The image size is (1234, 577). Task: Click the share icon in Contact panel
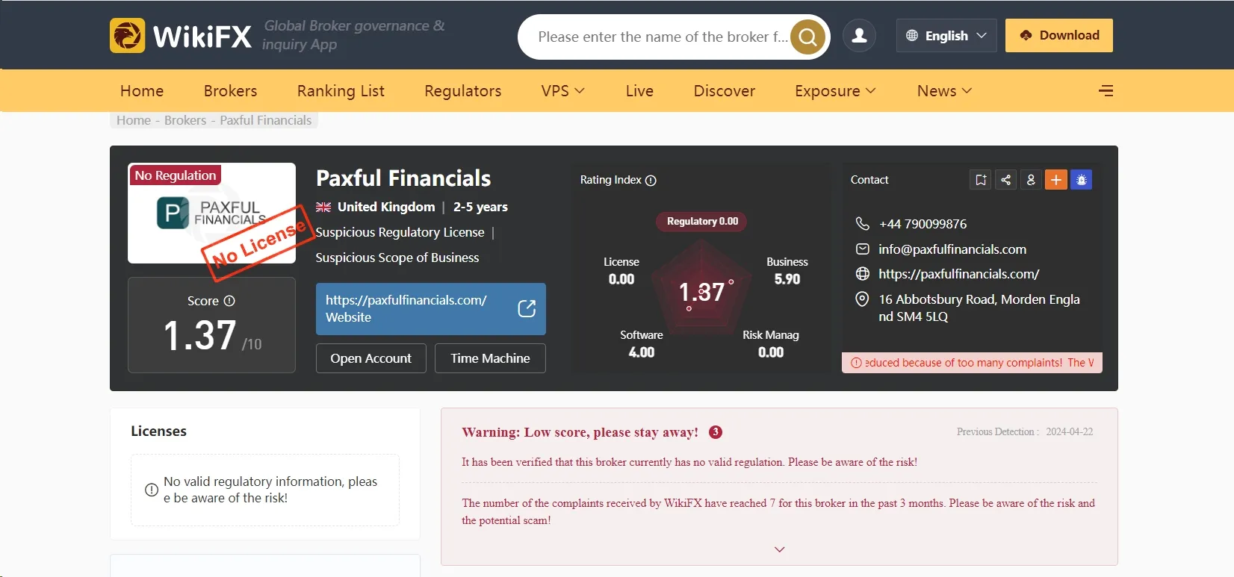pyautogui.click(x=1006, y=180)
